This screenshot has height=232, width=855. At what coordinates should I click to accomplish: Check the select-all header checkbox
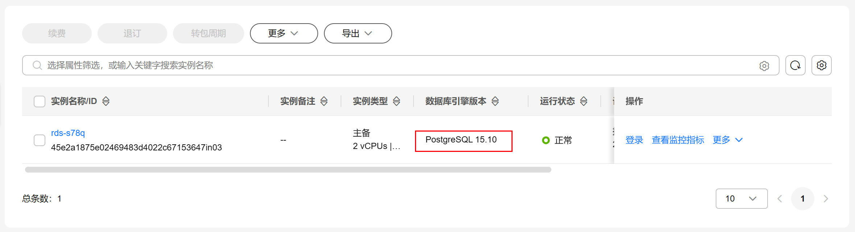point(40,101)
